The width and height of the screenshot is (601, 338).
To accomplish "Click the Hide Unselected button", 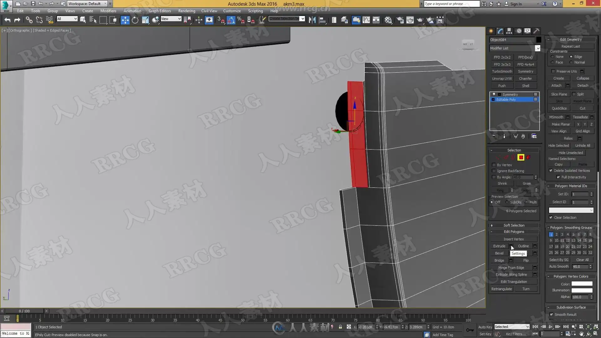I will (x=571, y=153).
